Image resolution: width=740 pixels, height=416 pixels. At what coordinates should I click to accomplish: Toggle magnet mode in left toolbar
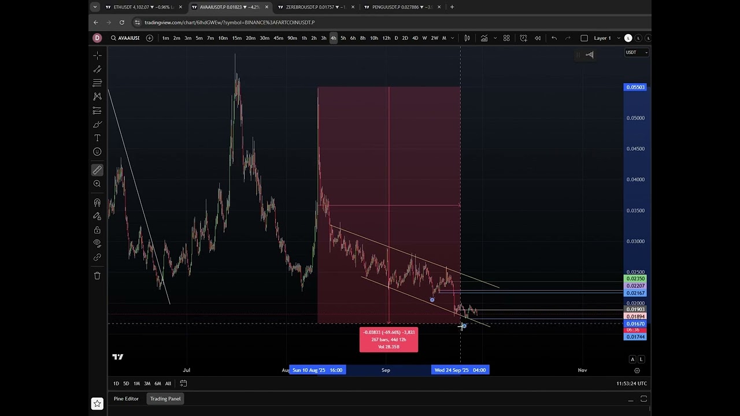[97, 202]
